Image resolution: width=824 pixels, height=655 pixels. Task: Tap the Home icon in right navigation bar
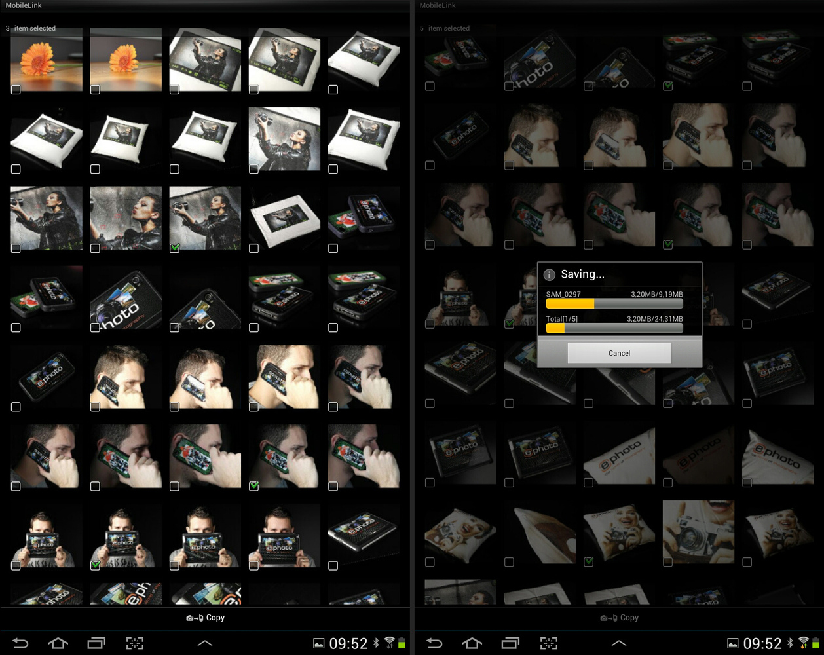click(x=472, y=643)
